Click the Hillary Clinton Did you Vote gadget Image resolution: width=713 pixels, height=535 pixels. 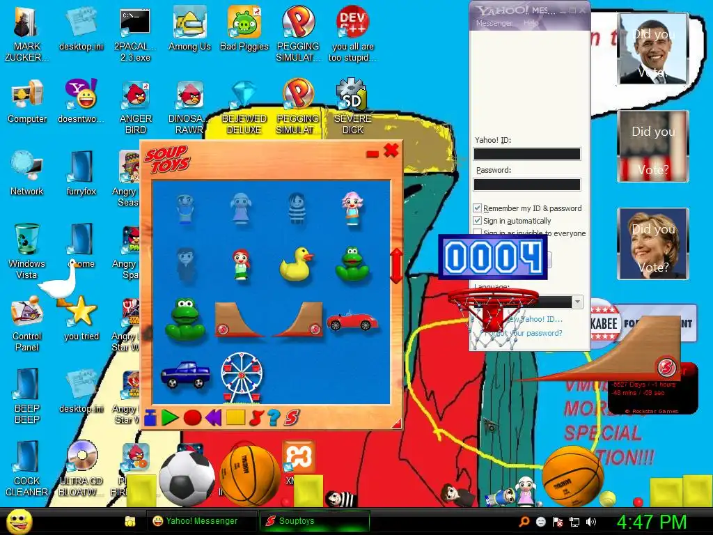(653, 244)
